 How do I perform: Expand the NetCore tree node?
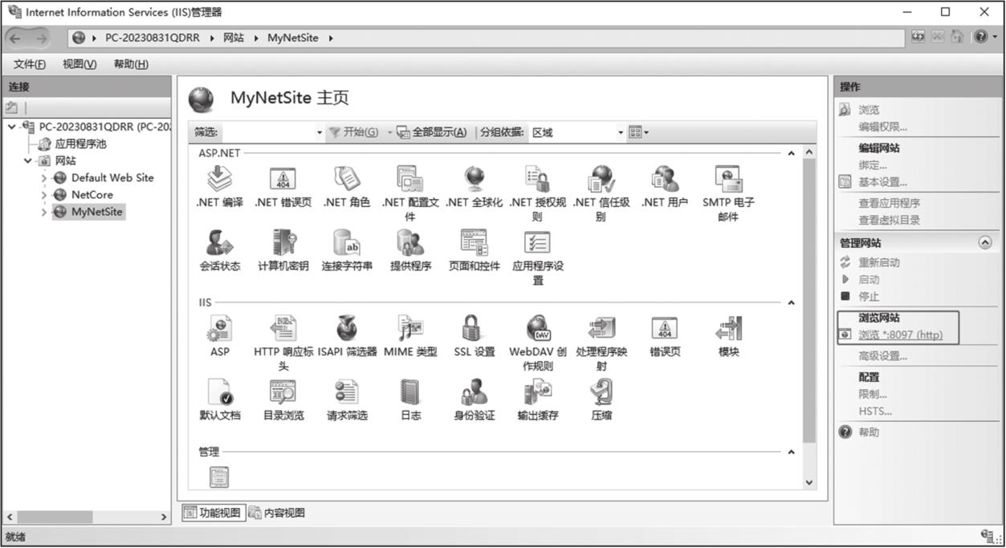pos(44,195)
